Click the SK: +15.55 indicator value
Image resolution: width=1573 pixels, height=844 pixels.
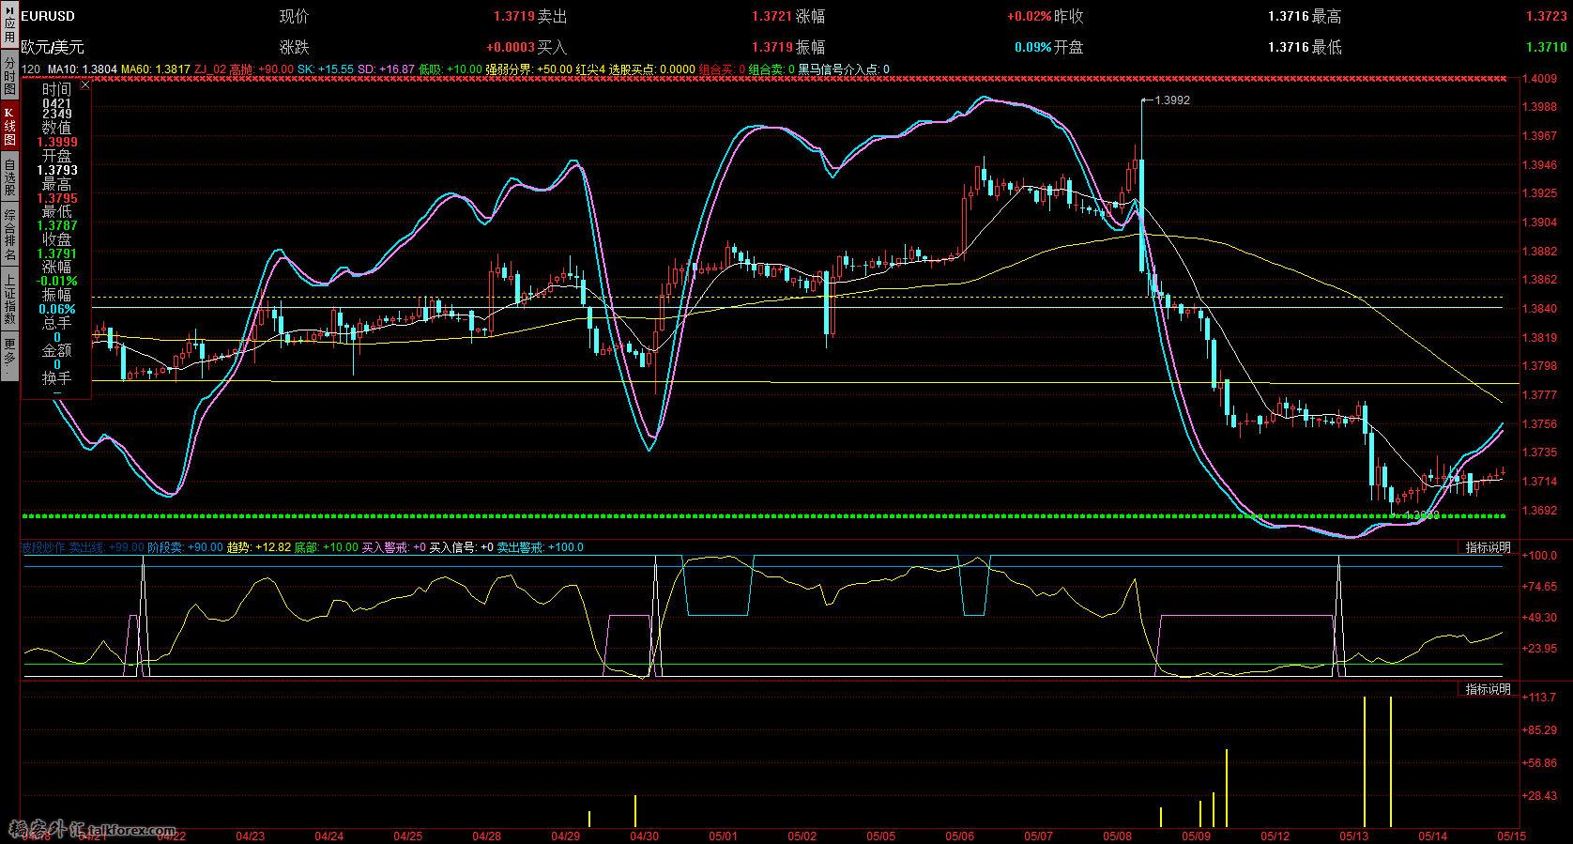[326, 69]
